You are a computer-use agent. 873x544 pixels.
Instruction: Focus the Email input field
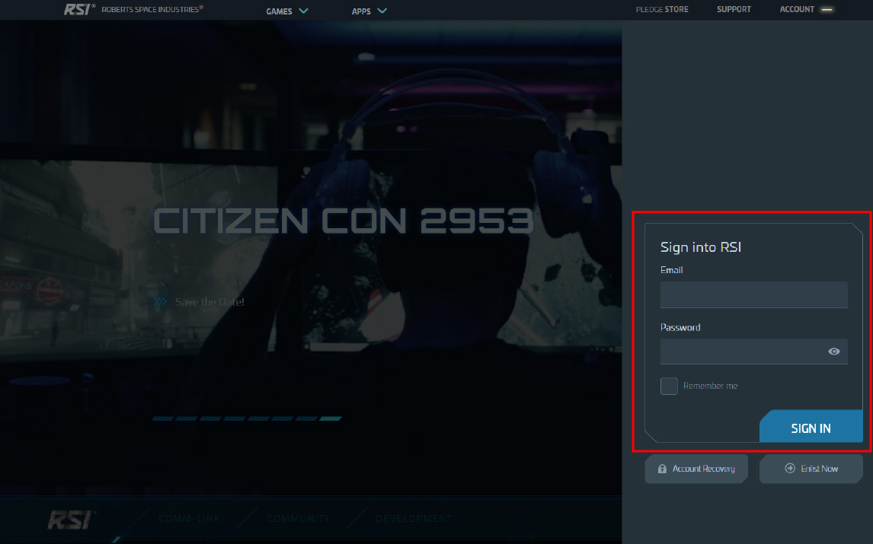(753, 294)
